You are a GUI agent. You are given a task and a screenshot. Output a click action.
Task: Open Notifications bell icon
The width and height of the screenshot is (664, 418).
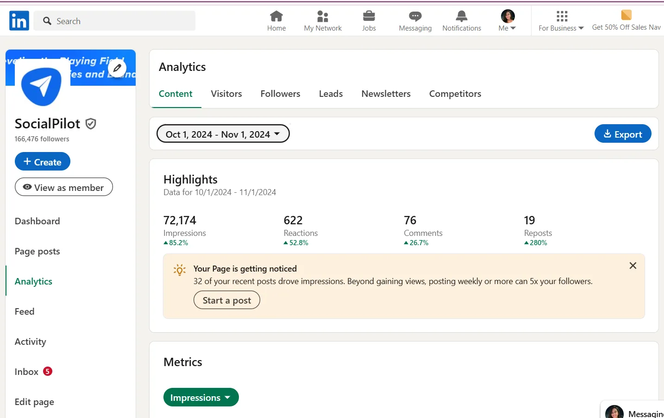point(462,21)
